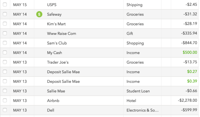
Task: Check the My Cash income checkbox
Action: (x=5, y=52)
